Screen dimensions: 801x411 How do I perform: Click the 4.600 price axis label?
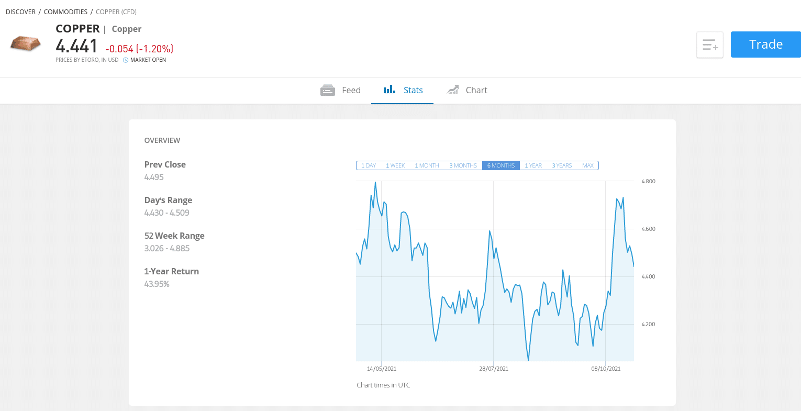click(x=648, y=229)
